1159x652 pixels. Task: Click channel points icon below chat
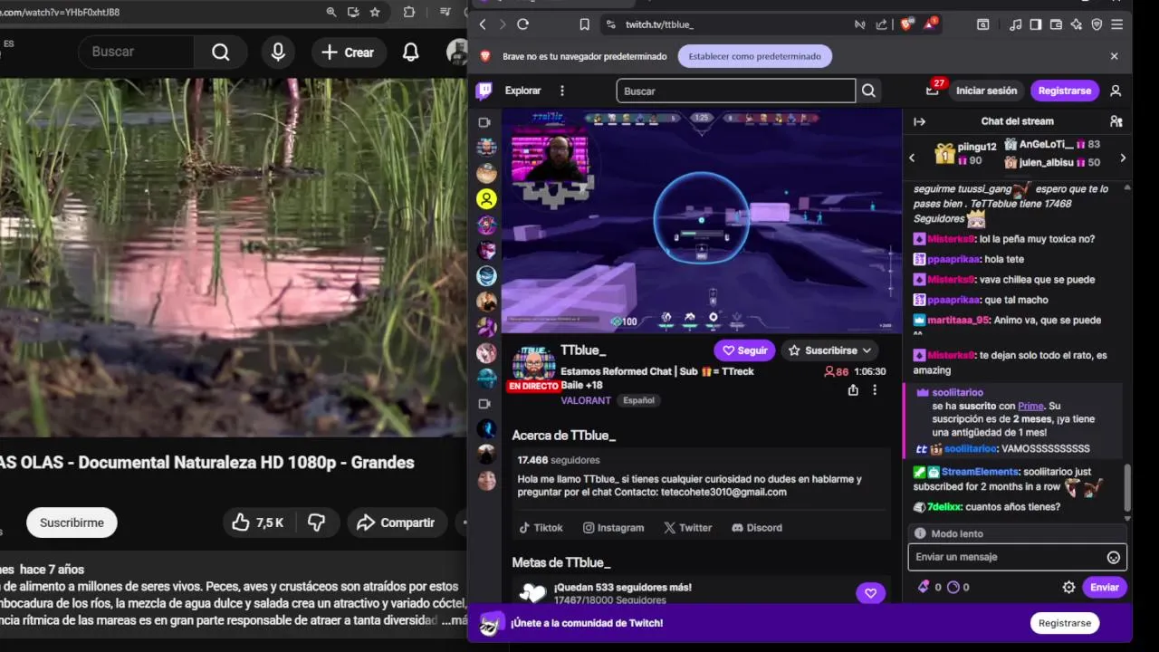(x=953, y=587)
